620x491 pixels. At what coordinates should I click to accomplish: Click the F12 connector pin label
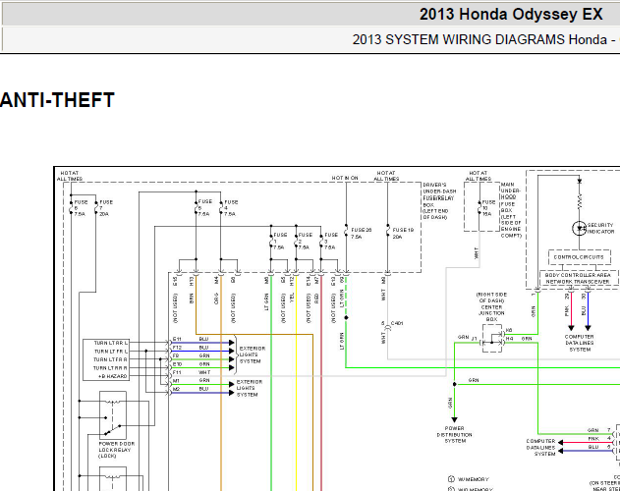coord(177,348)
